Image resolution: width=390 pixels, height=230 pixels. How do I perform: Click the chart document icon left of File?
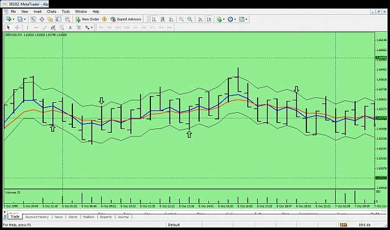pos(6,11)
